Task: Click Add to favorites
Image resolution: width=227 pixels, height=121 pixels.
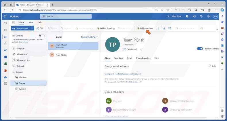Action: 106,28
